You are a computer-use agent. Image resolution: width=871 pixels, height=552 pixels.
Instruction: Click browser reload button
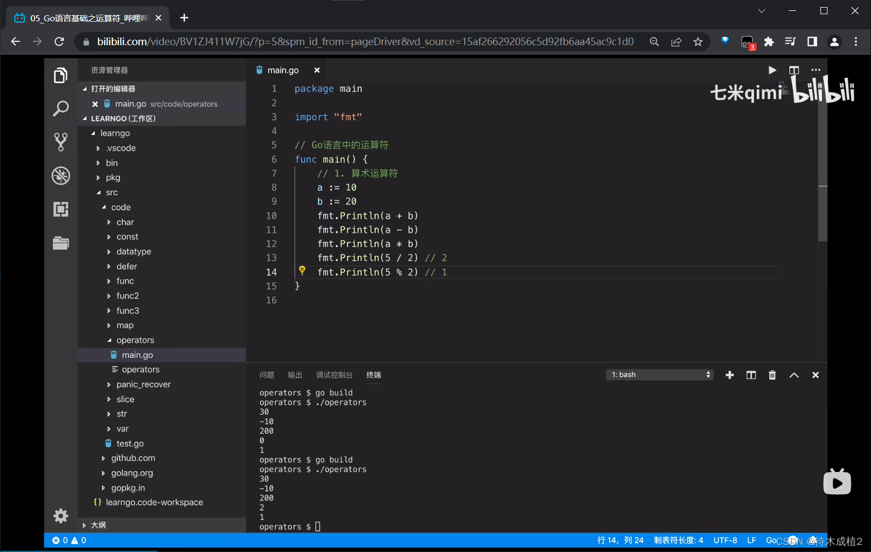[x=59, y=42]
